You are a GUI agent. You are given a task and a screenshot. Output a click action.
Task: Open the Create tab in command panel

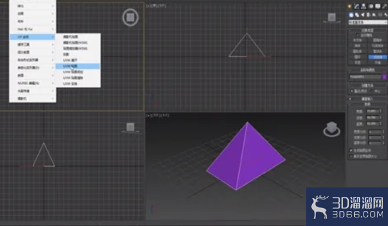[x=350, y=7]
